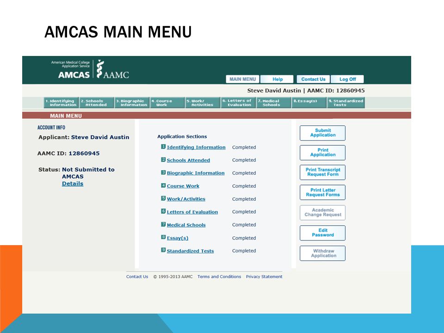Switch to the 9. Standardized Tests tab
This screenshot has height=333, width=444.
click(x=346, y=103)
